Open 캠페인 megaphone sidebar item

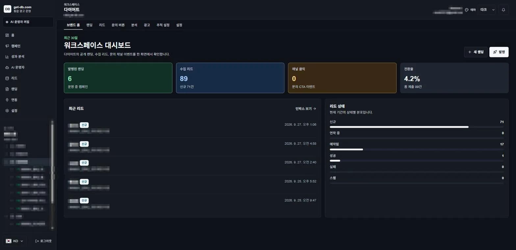point(28,46)
